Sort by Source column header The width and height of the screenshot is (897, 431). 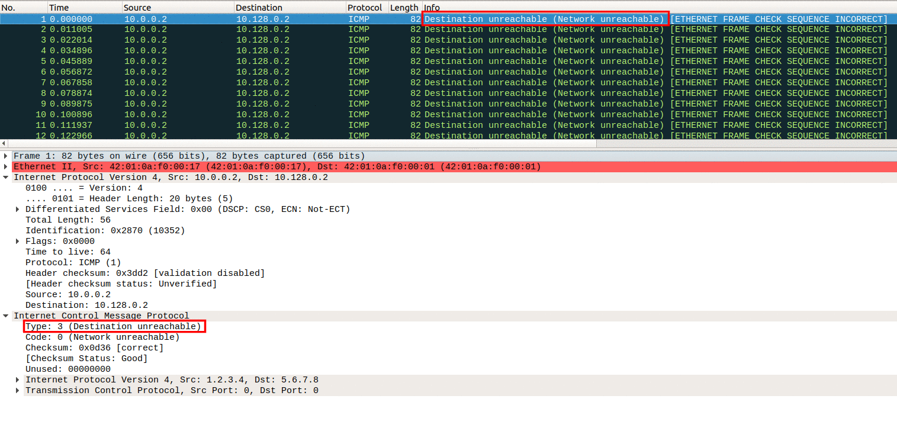178,8
